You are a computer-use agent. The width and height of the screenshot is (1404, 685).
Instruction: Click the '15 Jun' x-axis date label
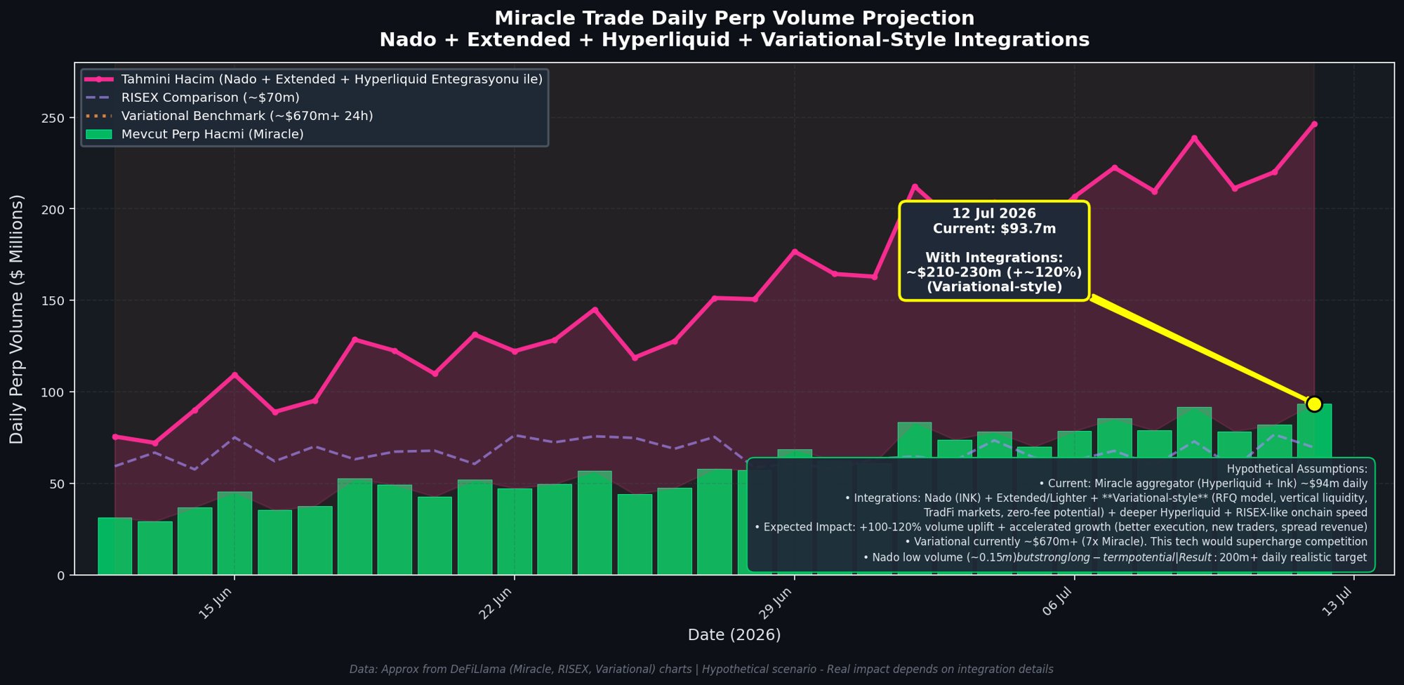click(216, 603)
